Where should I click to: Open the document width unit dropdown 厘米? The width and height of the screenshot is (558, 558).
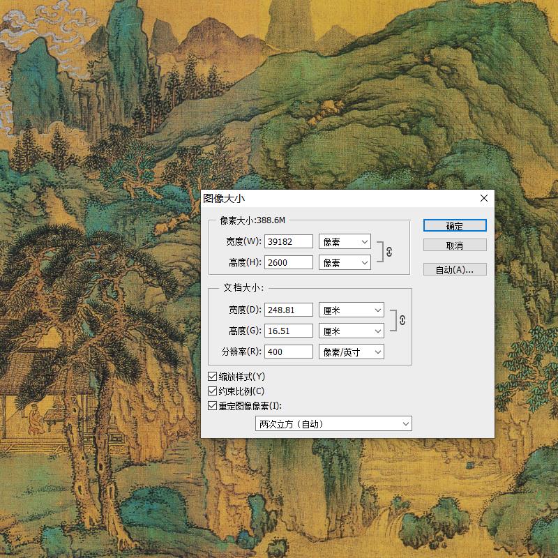[352, 310]
